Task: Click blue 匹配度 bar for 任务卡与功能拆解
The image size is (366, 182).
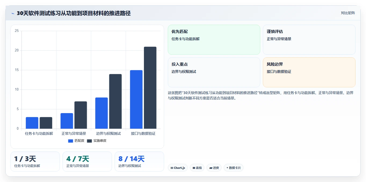Action: [32, 123]
